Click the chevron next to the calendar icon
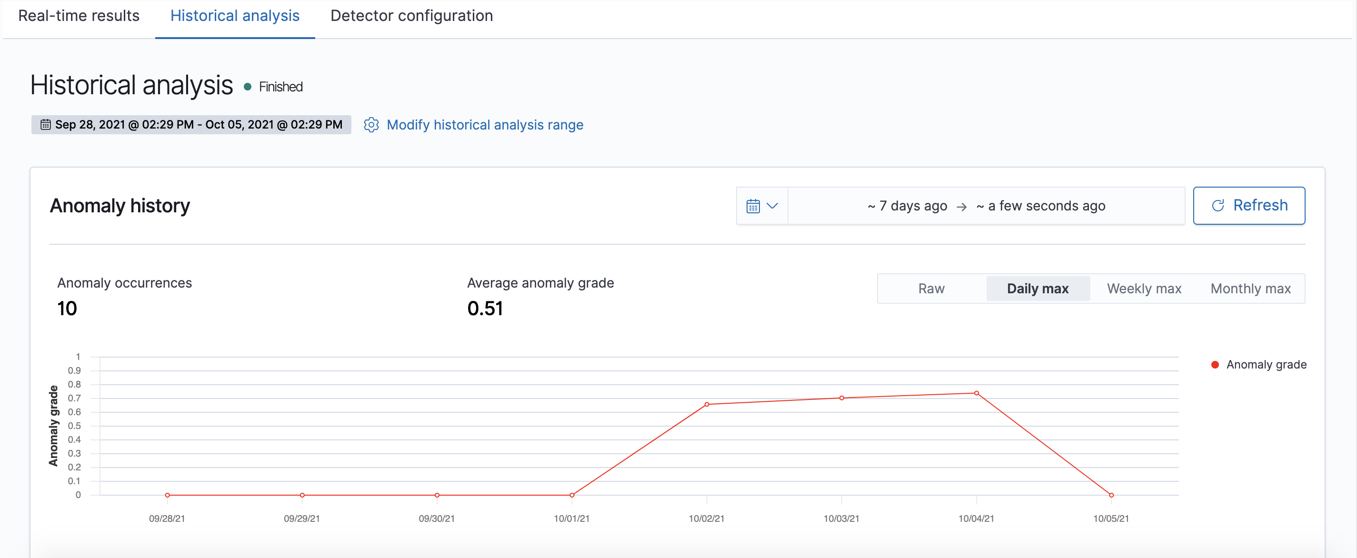The image size is (1357, 558). coord(772,206)
